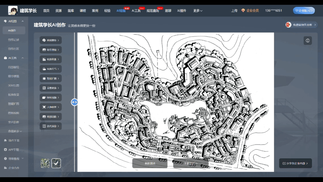This screenshot has width=323, height=182.
Task: Open 创作记录 in the sidebar
Action: click(x=13, y=40)
